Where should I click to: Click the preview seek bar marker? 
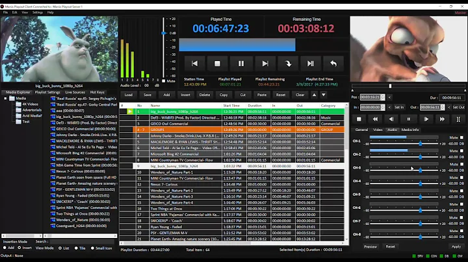click(x=390, y=86)
